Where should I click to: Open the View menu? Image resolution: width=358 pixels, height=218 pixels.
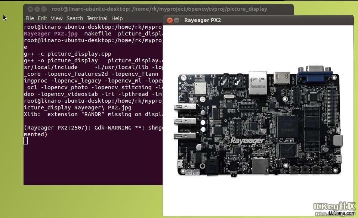tap(56, 18)
